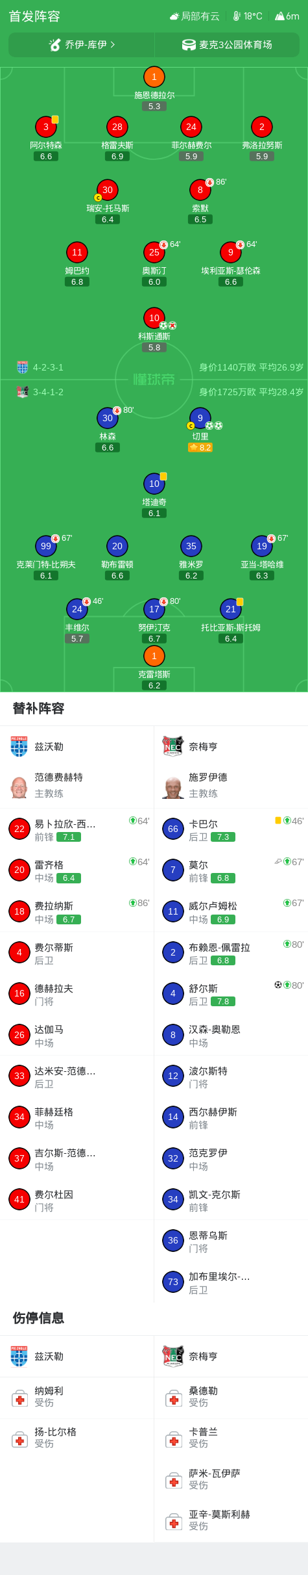308x1575 pixels.
Task: Select substitute 卡巴尔 number 66
Action: [x=231, y=829]
